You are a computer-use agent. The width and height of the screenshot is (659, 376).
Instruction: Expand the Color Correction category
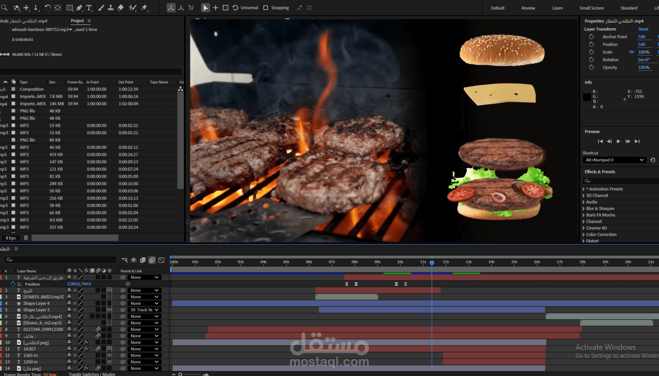tap(583, 235)
